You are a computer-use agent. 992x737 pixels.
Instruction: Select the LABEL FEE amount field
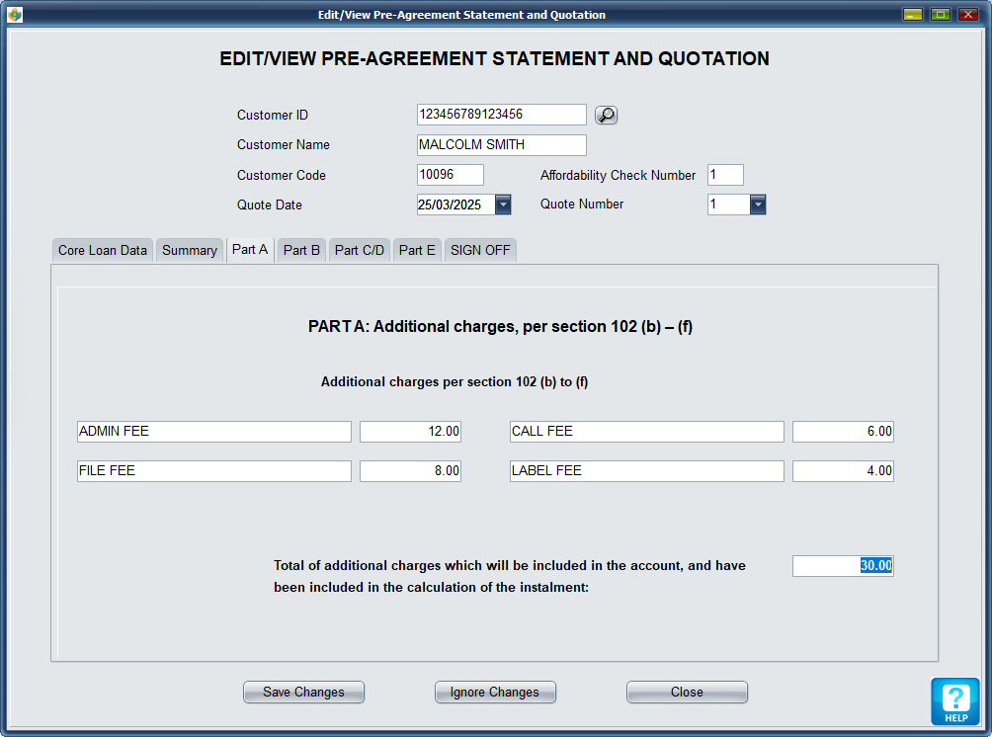pos(842,471)
